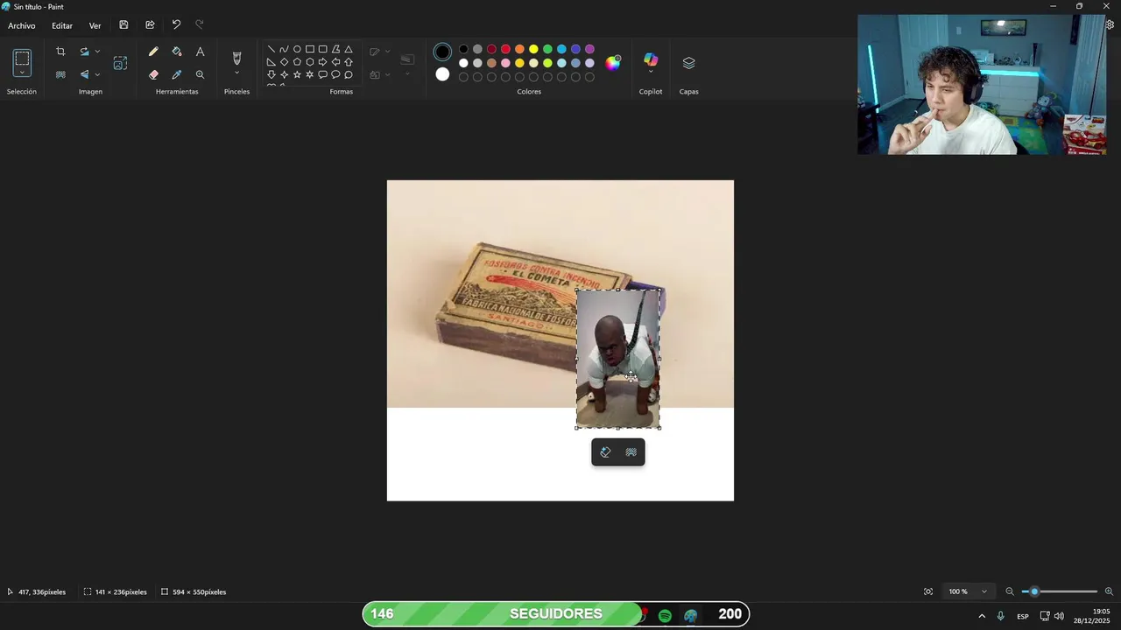The image size is (1121, 630).
Task: Select secondary color white circle
Action: (442, 74)
